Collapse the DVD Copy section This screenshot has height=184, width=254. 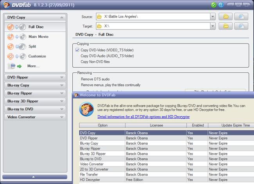[35, 18]
